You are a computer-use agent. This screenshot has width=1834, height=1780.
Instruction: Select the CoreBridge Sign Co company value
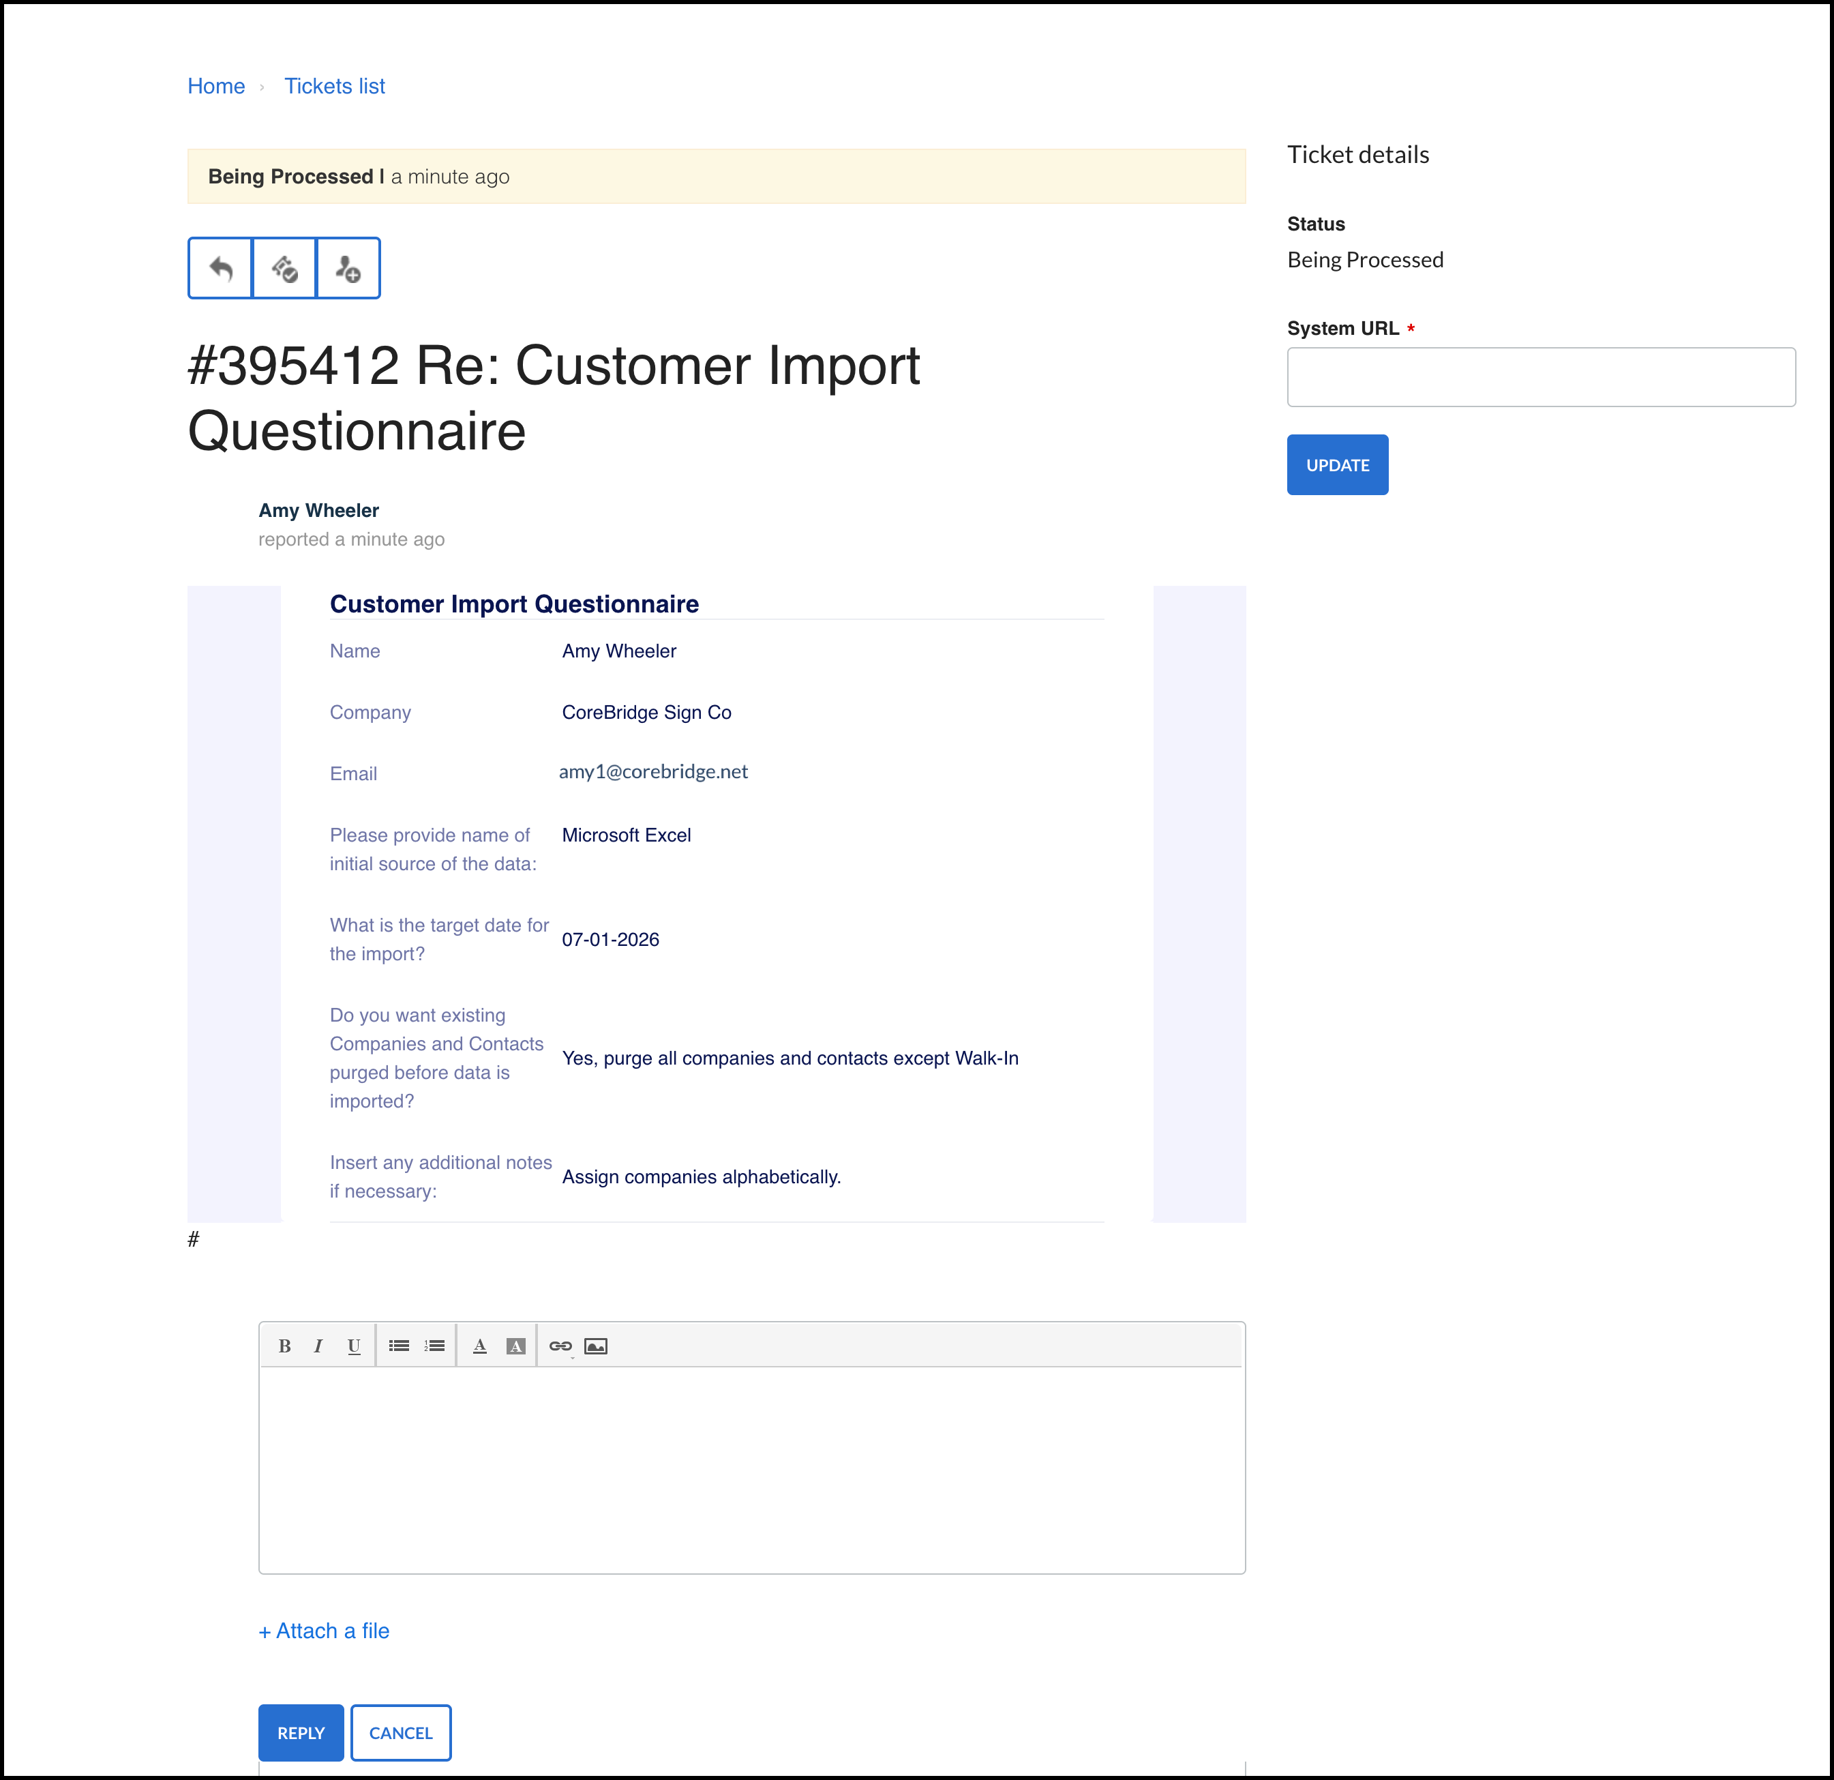point(646,712)
